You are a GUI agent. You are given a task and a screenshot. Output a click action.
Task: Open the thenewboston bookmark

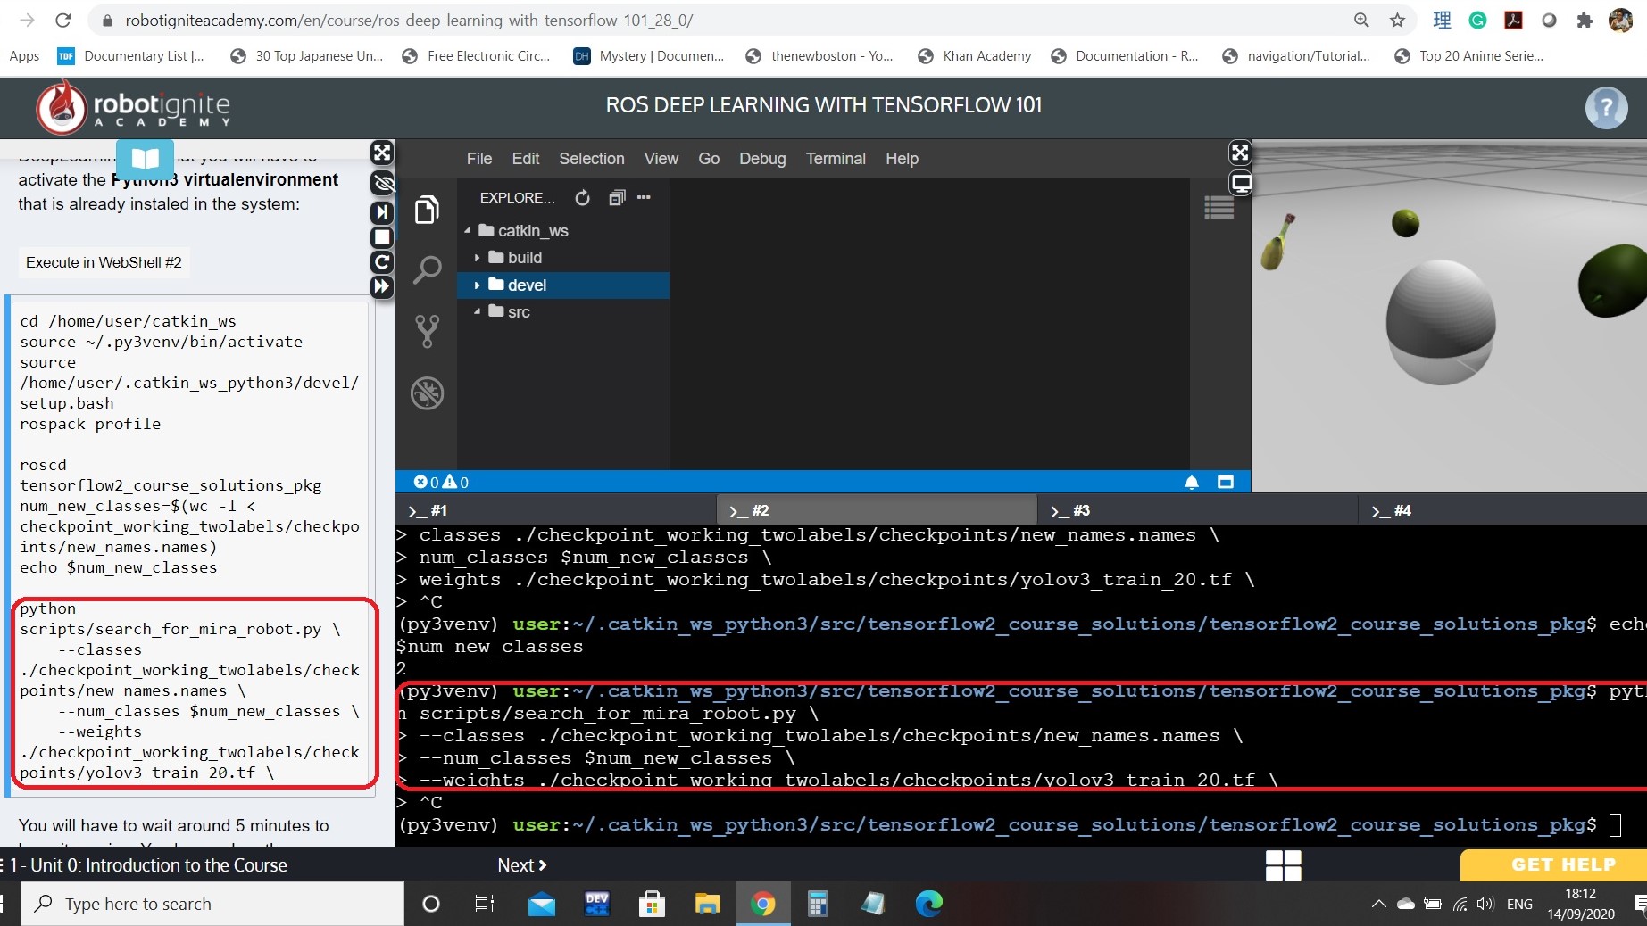click(819, 56)
